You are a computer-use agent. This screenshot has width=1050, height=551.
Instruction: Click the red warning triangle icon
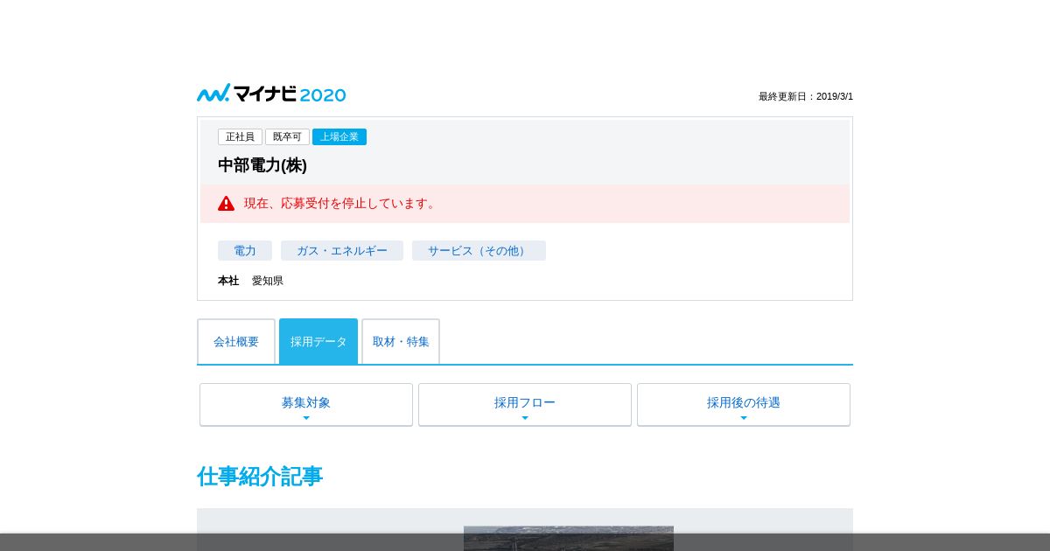tap(227, 203)
